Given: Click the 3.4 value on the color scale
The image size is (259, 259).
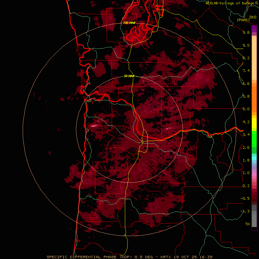Looking at the screenshot, I should coord(246,135).
